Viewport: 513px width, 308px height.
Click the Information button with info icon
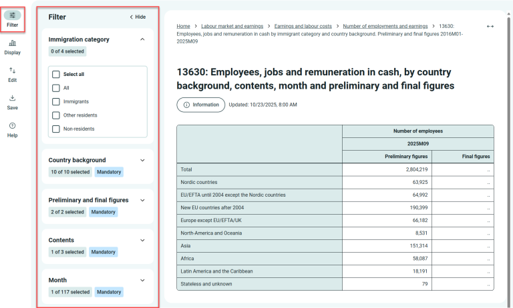point(200,105)
